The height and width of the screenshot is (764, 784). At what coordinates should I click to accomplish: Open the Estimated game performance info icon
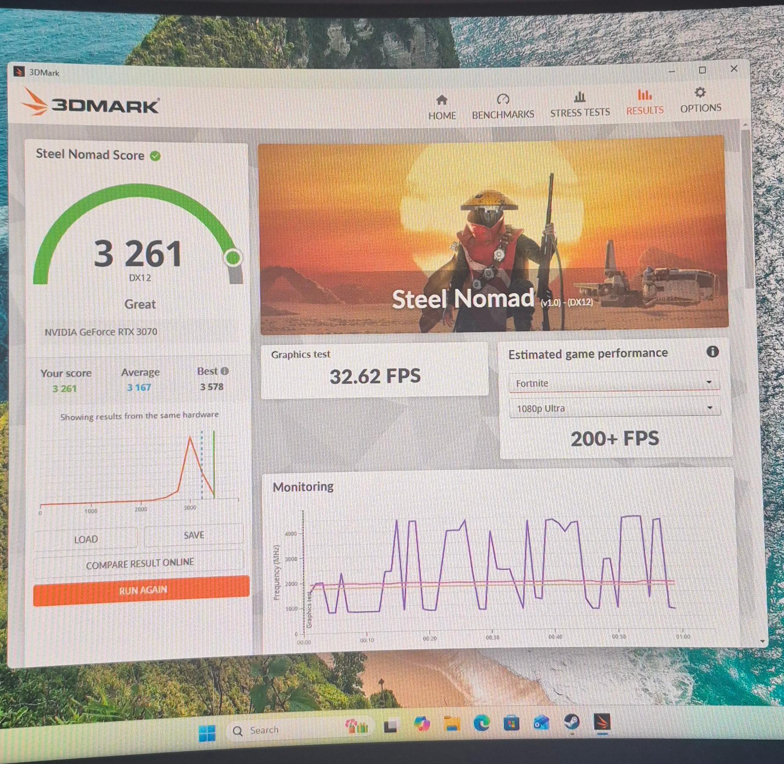712,351
